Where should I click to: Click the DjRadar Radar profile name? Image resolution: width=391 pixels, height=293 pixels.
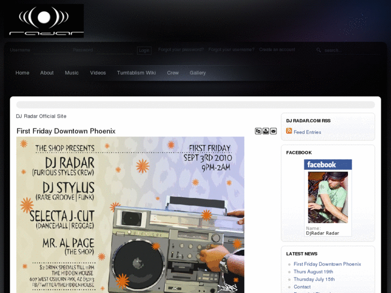[x=322, y=233]
